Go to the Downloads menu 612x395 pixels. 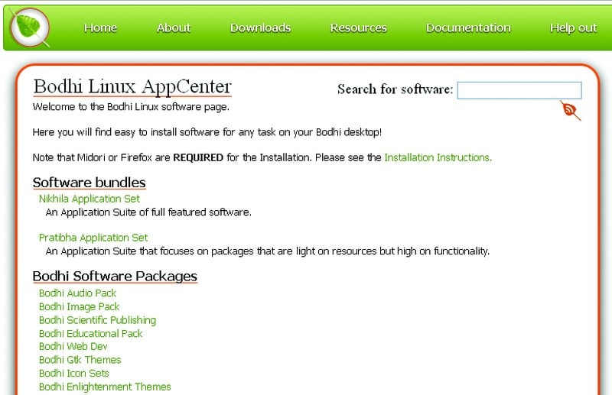click(x=260, y=28)
